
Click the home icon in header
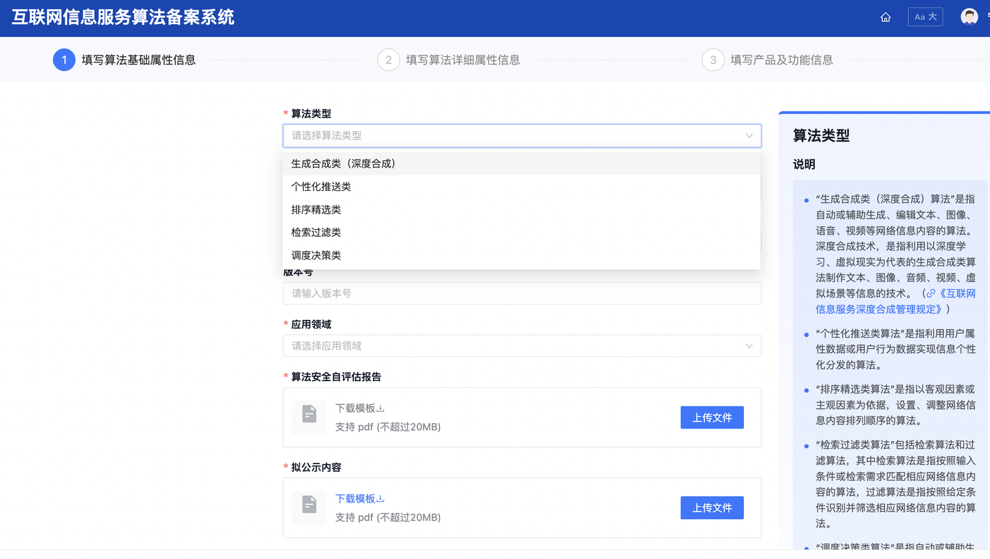pyautogui.click(x=885, y=17)
